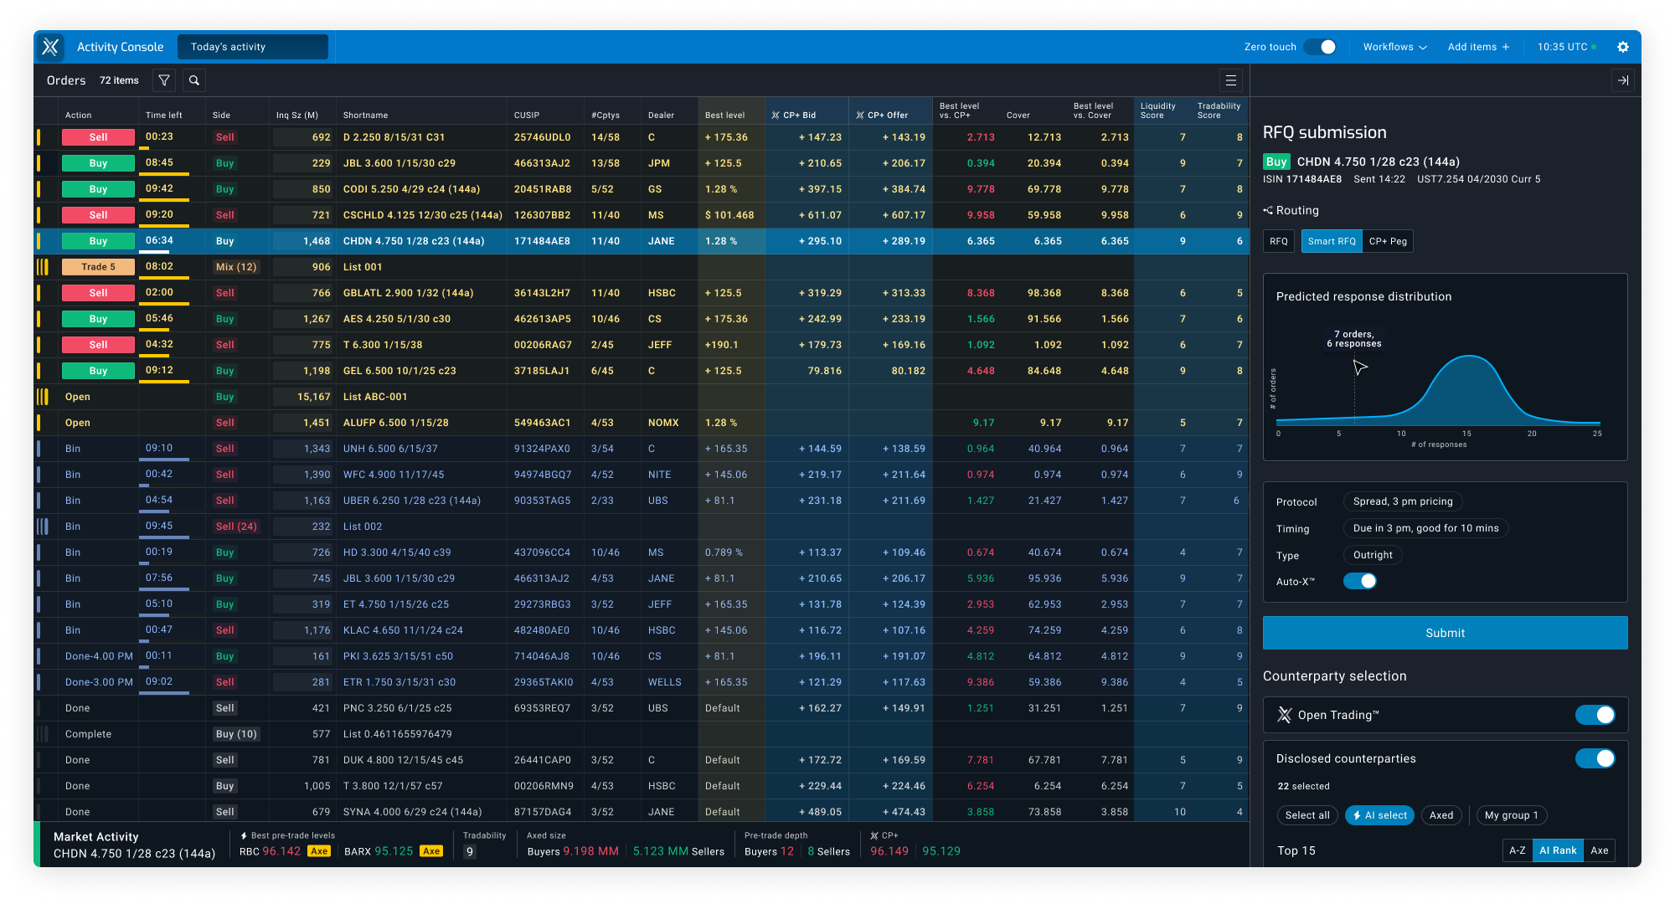Screen dimensions: 1675x904
Task: Click the predicted response distribution chart
Action: [x=1439, y=389]
